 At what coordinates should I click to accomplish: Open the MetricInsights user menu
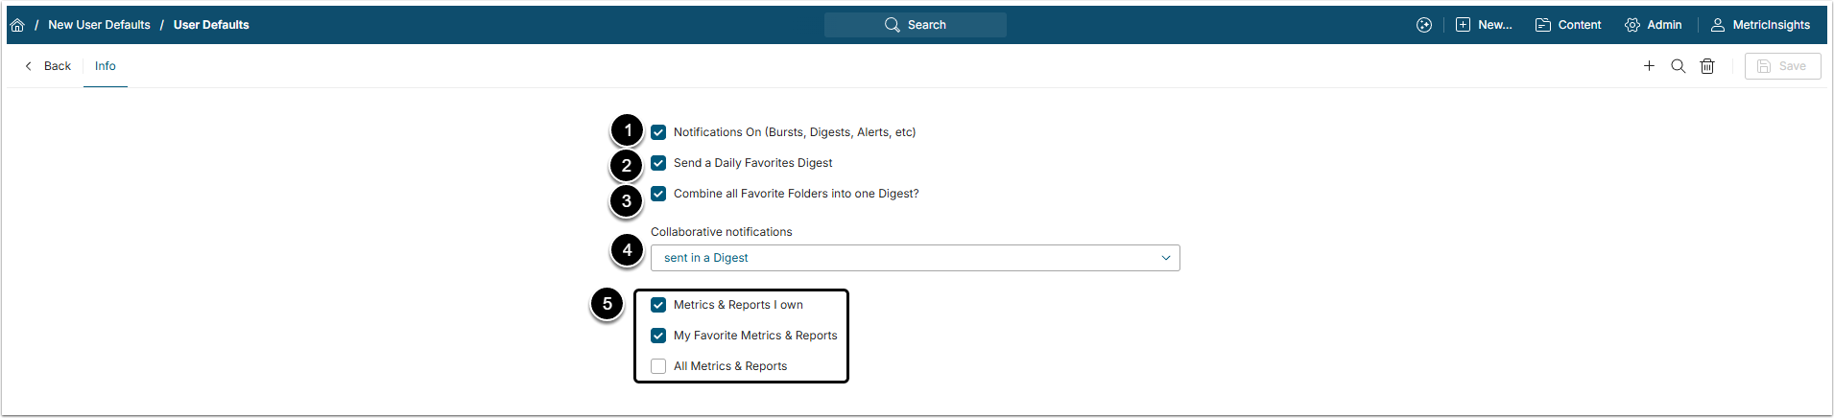click(x=1761, y=25)
